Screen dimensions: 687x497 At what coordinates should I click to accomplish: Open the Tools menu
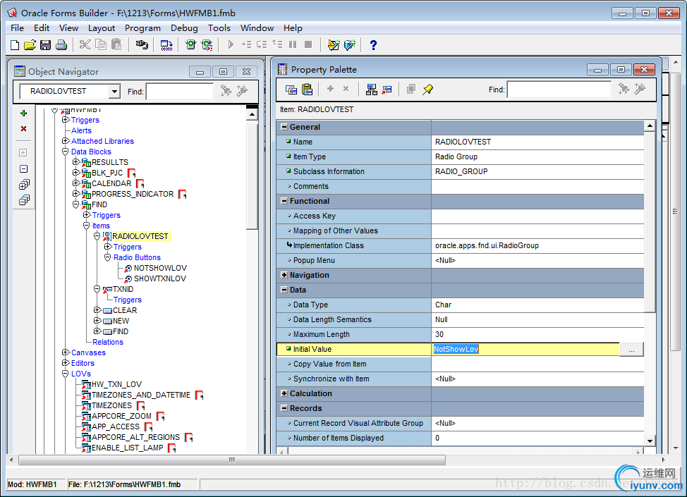(x=219, y=28)
